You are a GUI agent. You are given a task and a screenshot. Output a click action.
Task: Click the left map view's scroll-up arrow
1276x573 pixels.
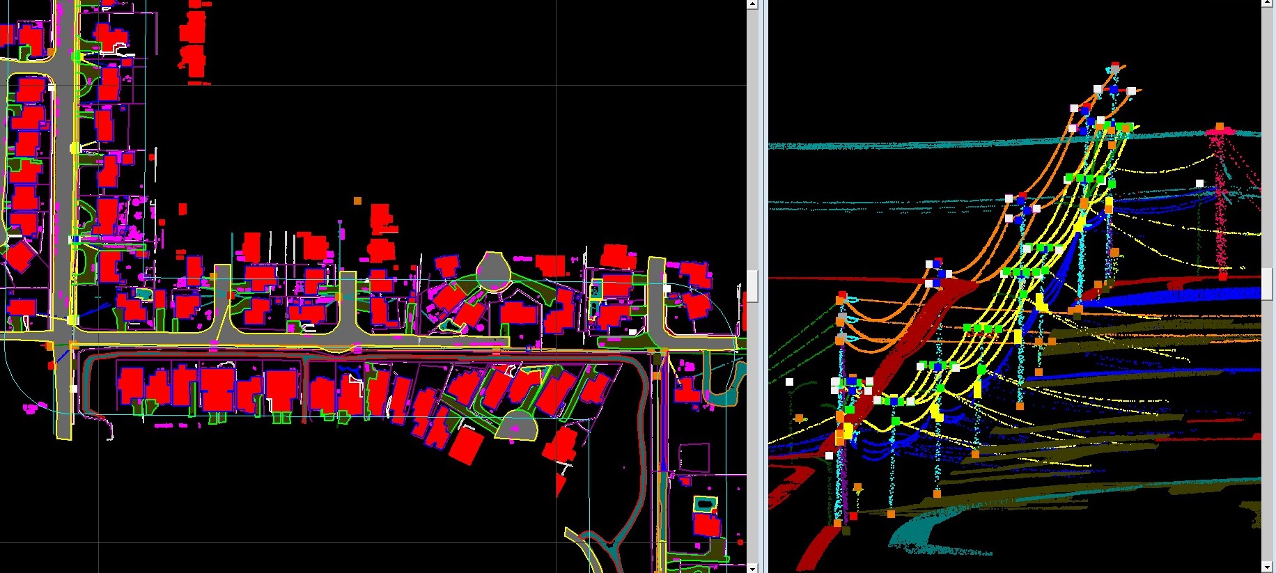click(x=752, y=4)
